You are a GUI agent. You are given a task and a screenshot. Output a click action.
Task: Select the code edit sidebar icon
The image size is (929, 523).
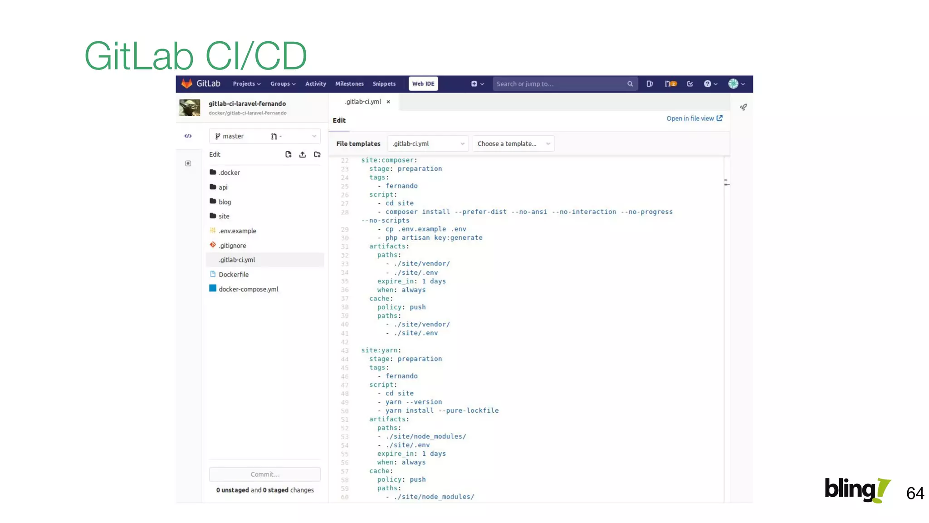coord(188,136)
